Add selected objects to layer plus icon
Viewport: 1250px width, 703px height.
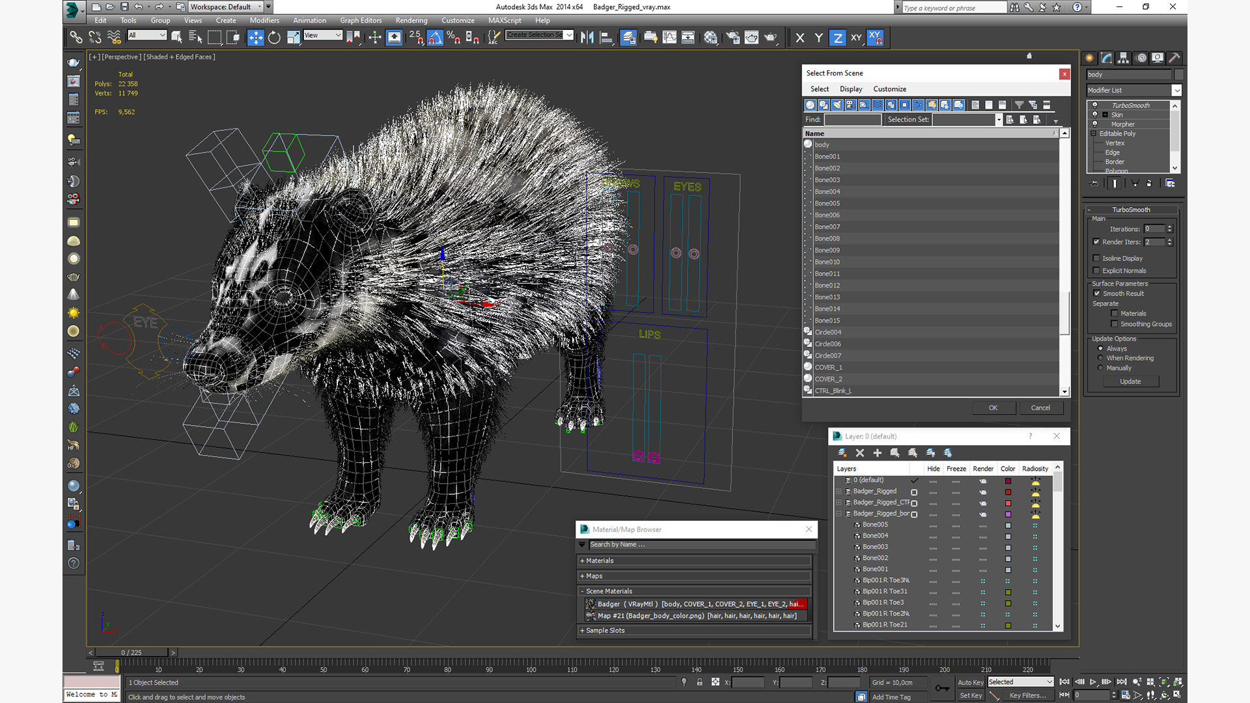click(878, 453)
